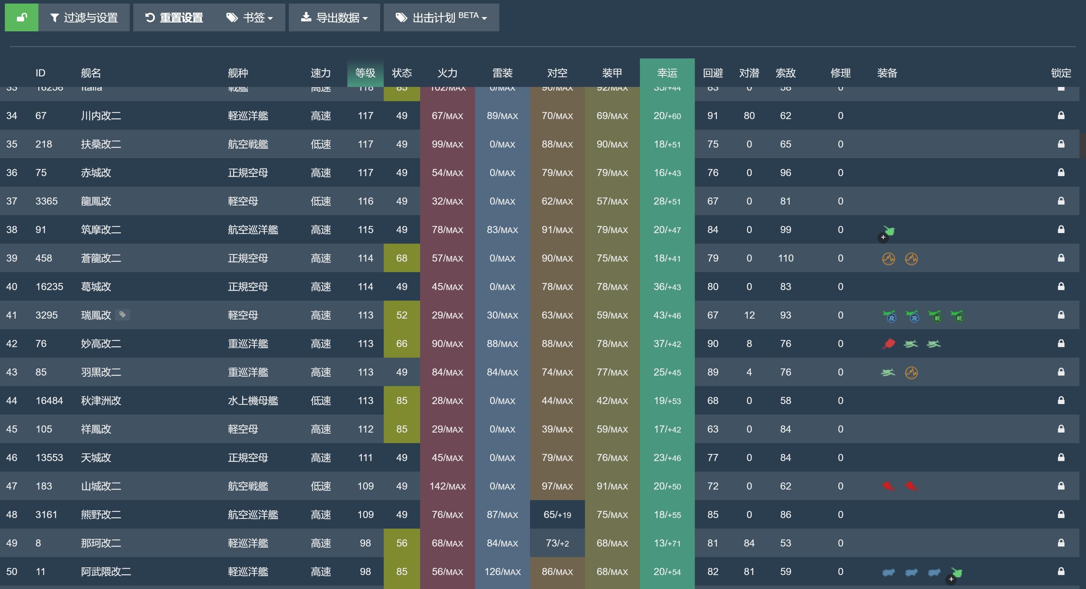Screen dimensions: 1086x589
Task: Sort by 火力 column header
Action: (x=447, y=73)
